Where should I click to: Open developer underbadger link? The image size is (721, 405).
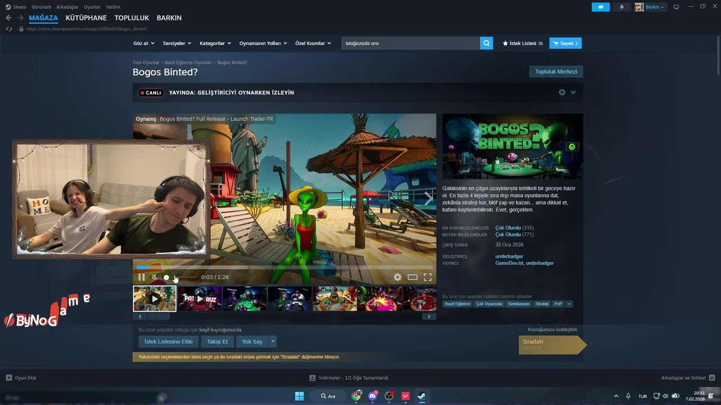(509, 256)
